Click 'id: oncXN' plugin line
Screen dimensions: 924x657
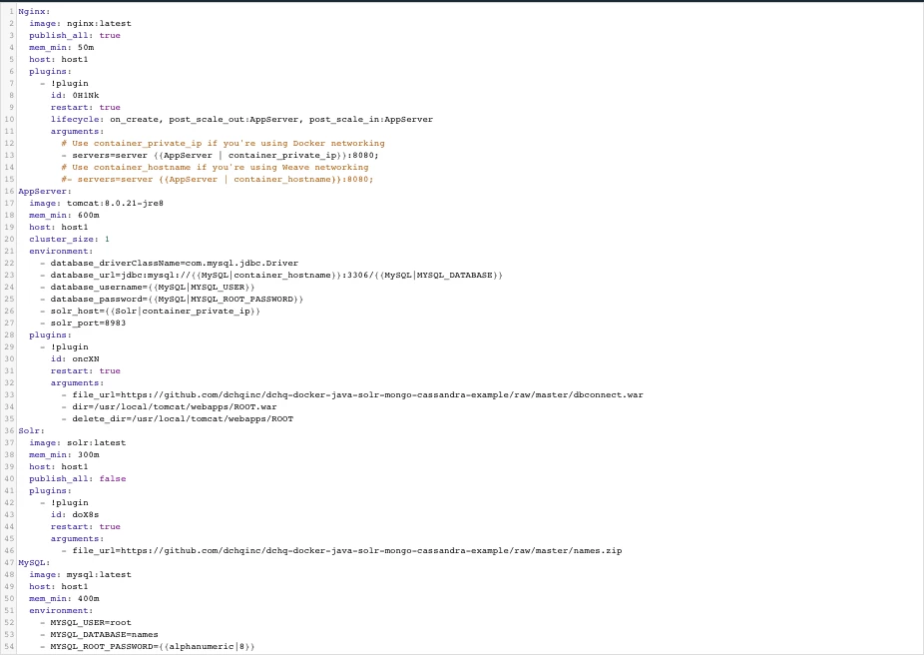click(x=75, y=359)
